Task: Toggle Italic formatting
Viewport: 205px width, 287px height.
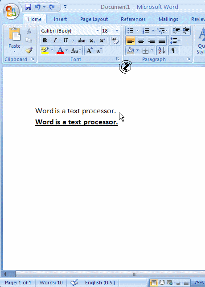Action: pyautogui.click(x=55, y=41)
